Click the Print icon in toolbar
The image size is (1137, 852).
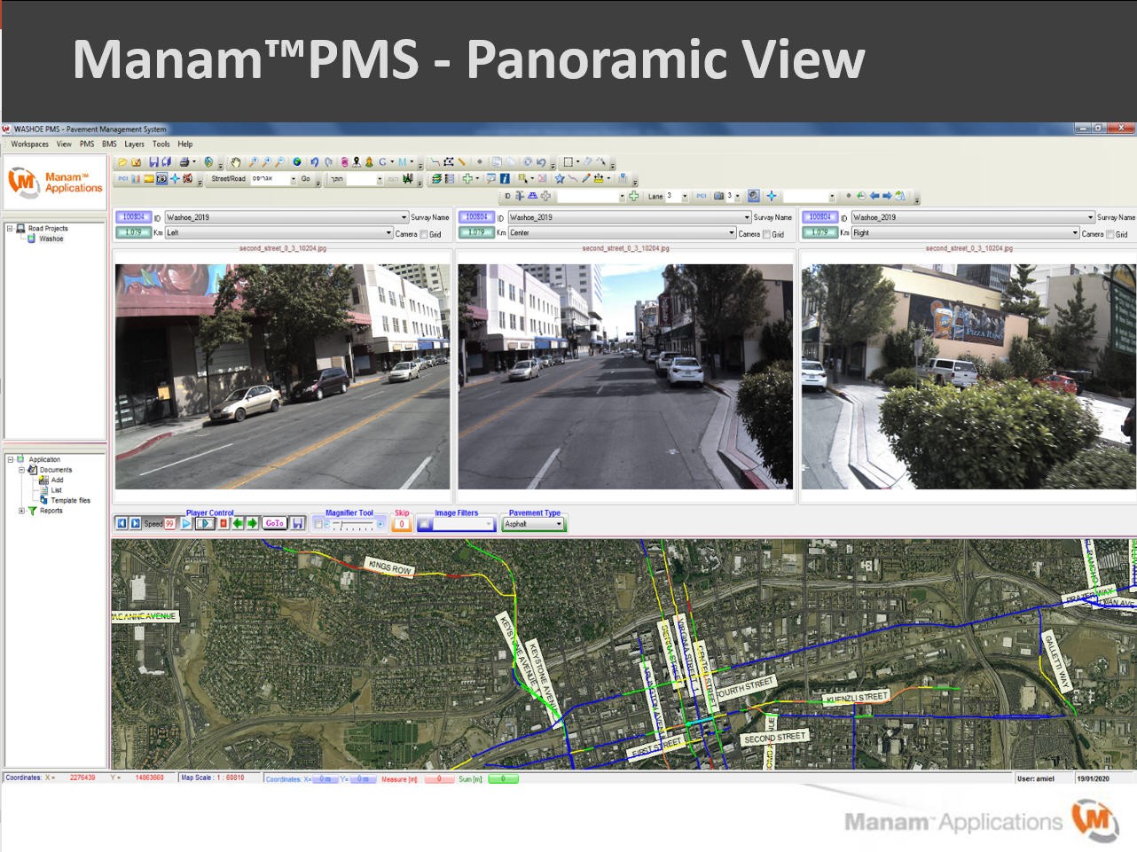point(184,162)
